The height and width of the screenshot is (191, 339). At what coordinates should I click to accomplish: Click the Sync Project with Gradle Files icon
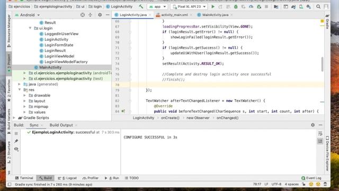click(x=293, y=7)
